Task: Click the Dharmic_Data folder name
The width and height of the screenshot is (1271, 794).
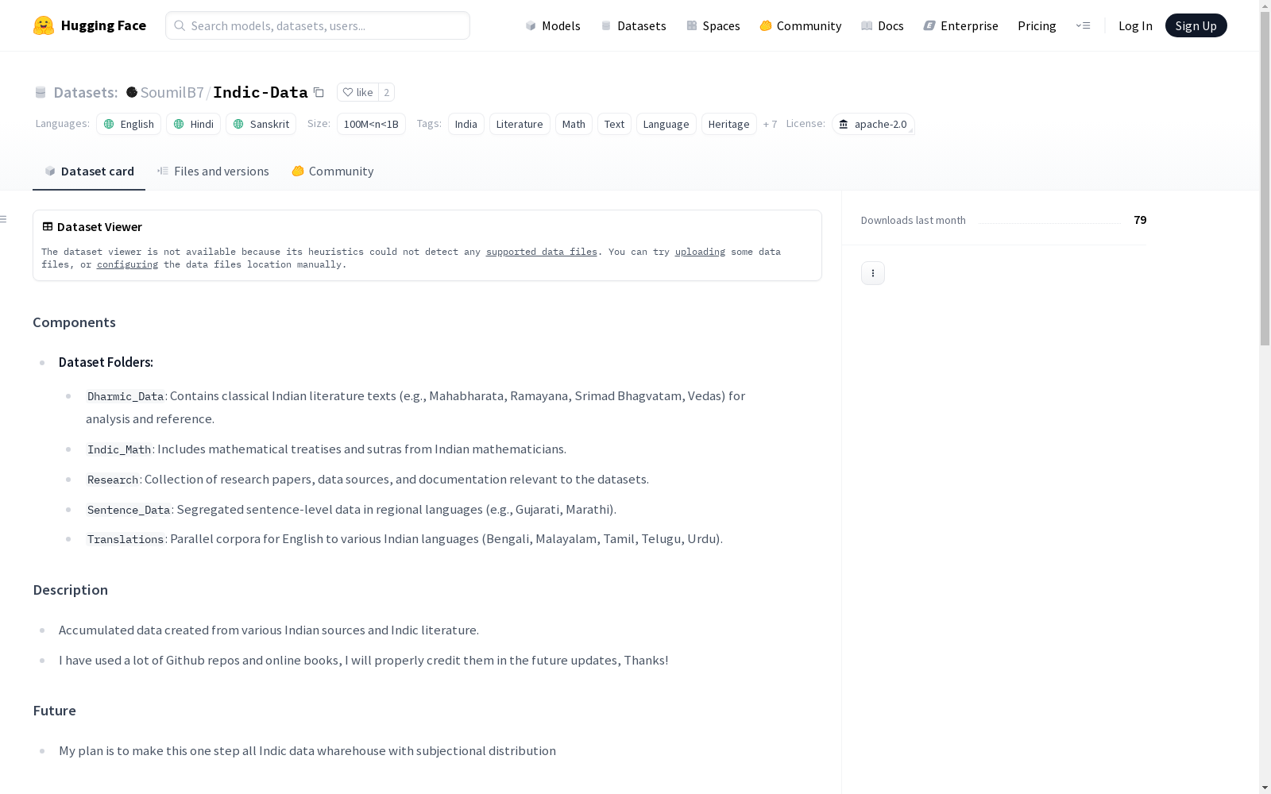Action: pyautogui.click(x=126, y=396)
